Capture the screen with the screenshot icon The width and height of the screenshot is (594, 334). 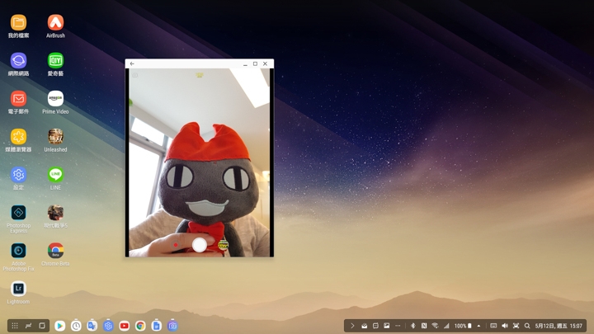tap(516, 326)
